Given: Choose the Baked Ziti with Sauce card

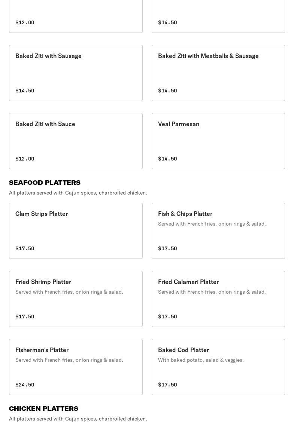Looking at the screenshot, I should (x=45, y=124).
